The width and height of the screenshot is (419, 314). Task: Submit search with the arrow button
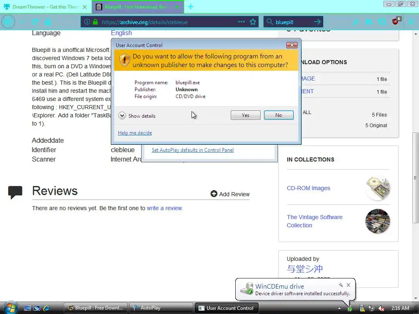pos(318,22)
